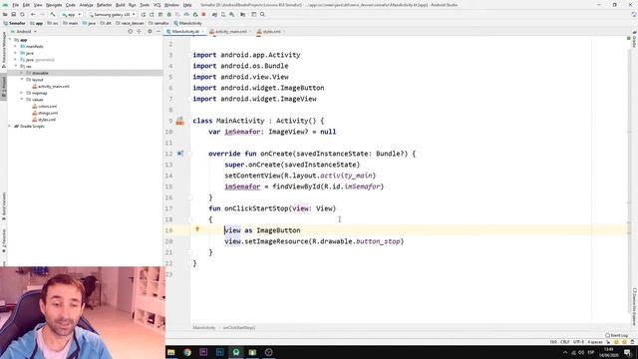Expand the java (generated) folder

[x=16, y=60]
